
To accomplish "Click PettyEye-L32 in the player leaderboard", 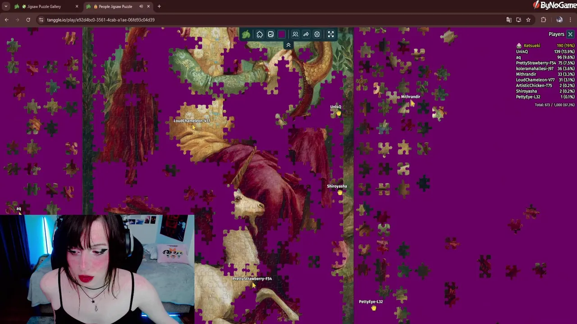I will [x=528, y=97].
